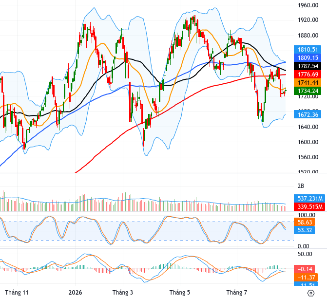Select the 339.515M volume label
Screen dimensions: 327x298
[x=309, y=207]
